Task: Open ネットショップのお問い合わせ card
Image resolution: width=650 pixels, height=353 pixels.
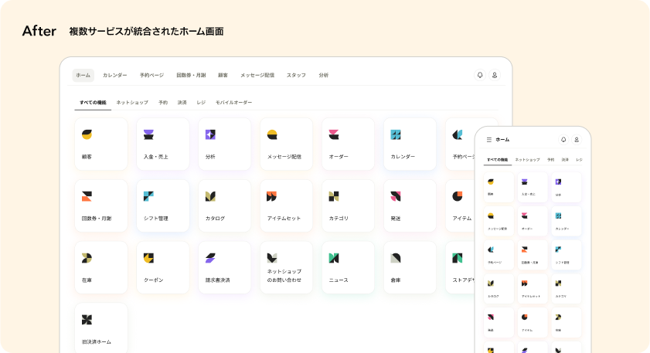Action: (286, 267)
